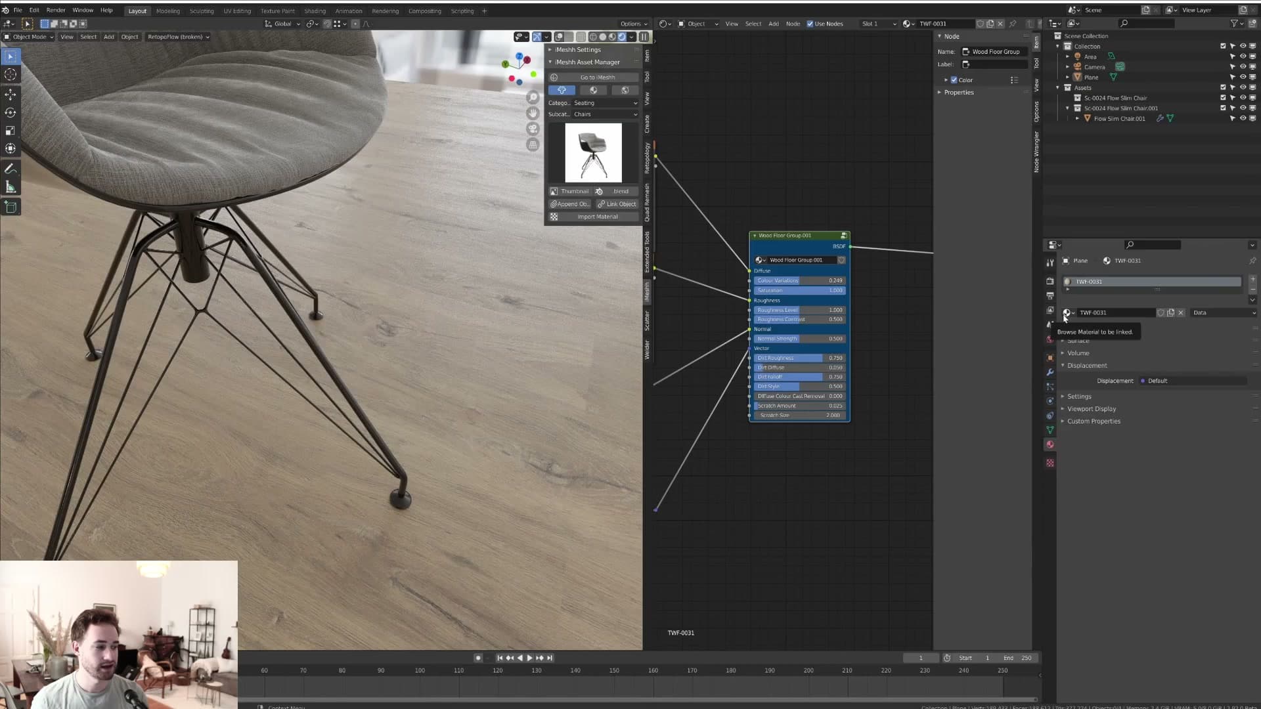Click the chair asset preview thumbnail
The width and height of the screenshot is (1261, 709).
click(x=593, y=153)
